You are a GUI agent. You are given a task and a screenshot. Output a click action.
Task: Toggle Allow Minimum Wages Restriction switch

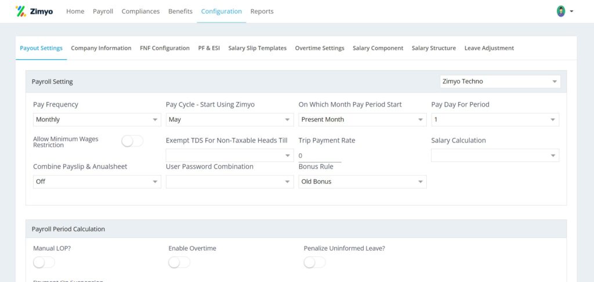132,141
